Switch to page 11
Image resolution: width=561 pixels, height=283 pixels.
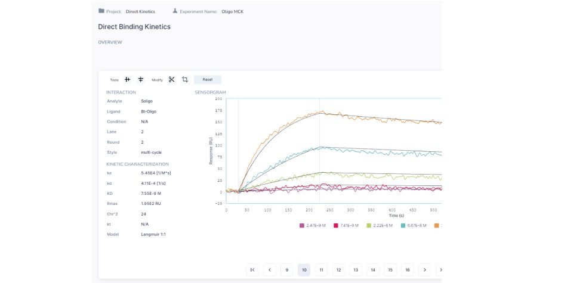pos(322,270)
